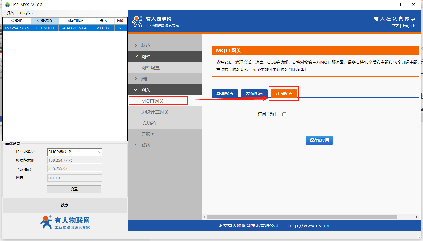Click the USR-MXX app icon in title bar
423x241 pixels.
7,5
